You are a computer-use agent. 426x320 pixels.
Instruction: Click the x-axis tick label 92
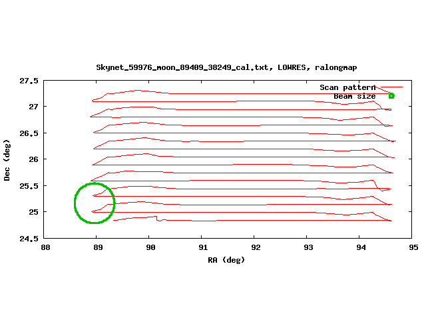pyautogui.click(x=256, y=247)
